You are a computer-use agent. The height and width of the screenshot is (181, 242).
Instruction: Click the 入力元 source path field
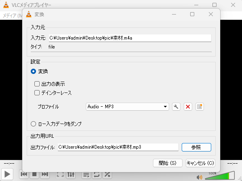130,38
